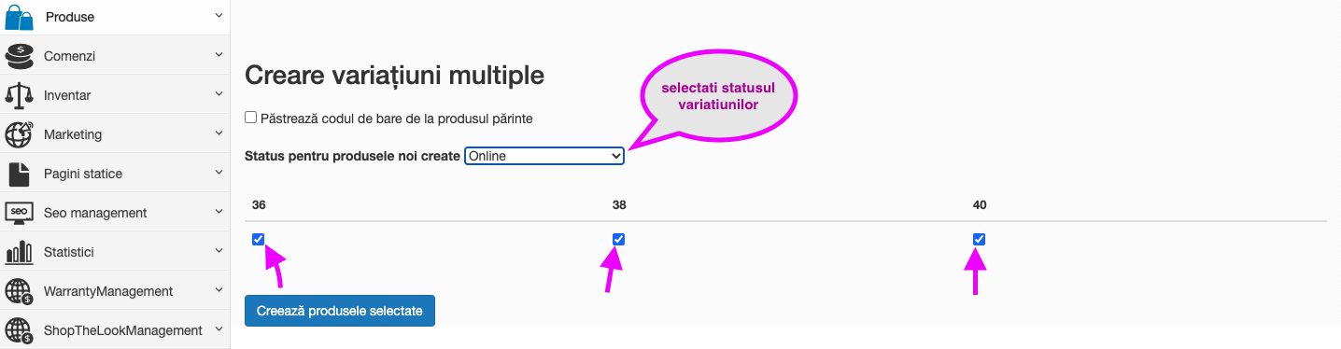Click the Inventar scales icon
Screen dimensions: 1341x349
(x=20, y=95)
